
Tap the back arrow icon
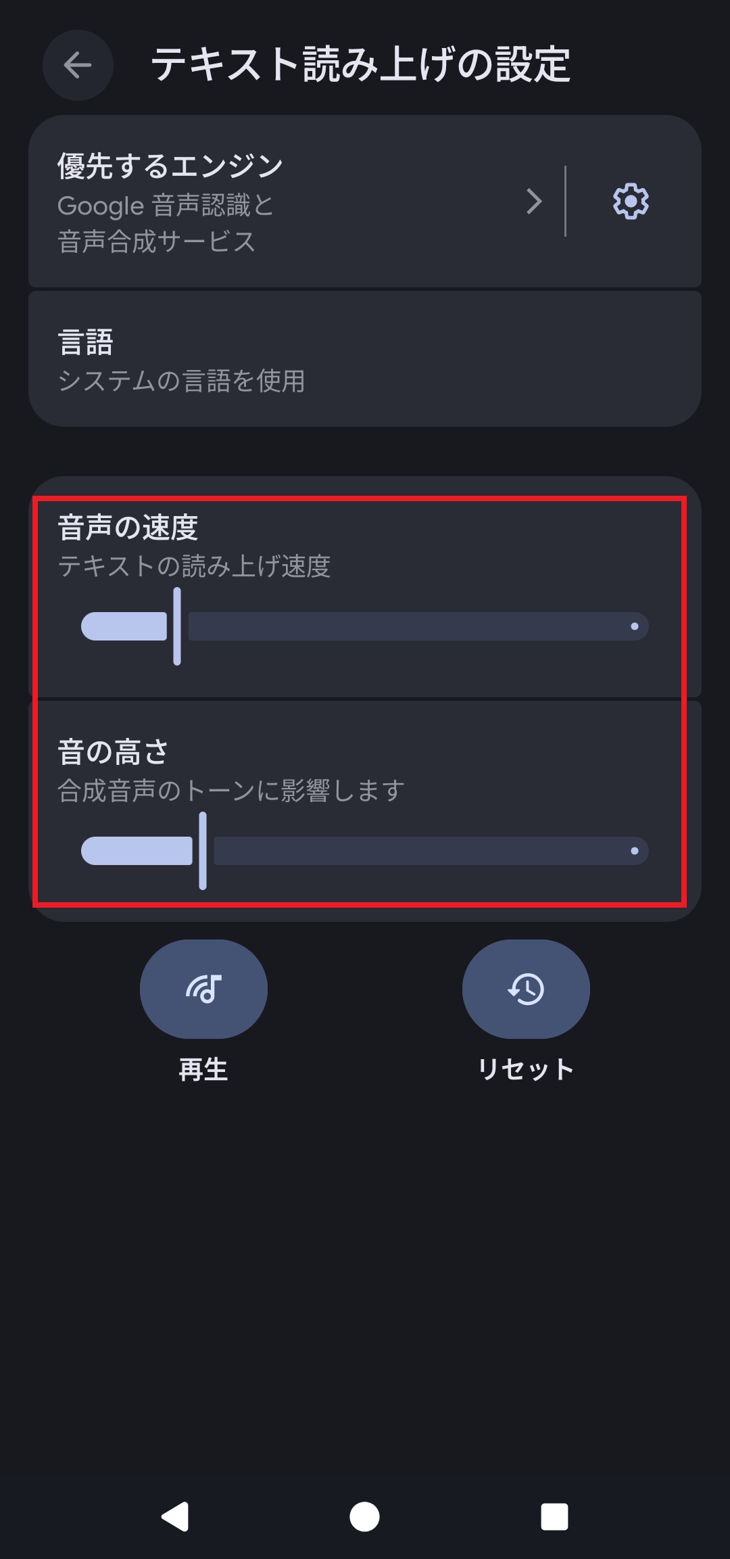(x=78, y=66)
